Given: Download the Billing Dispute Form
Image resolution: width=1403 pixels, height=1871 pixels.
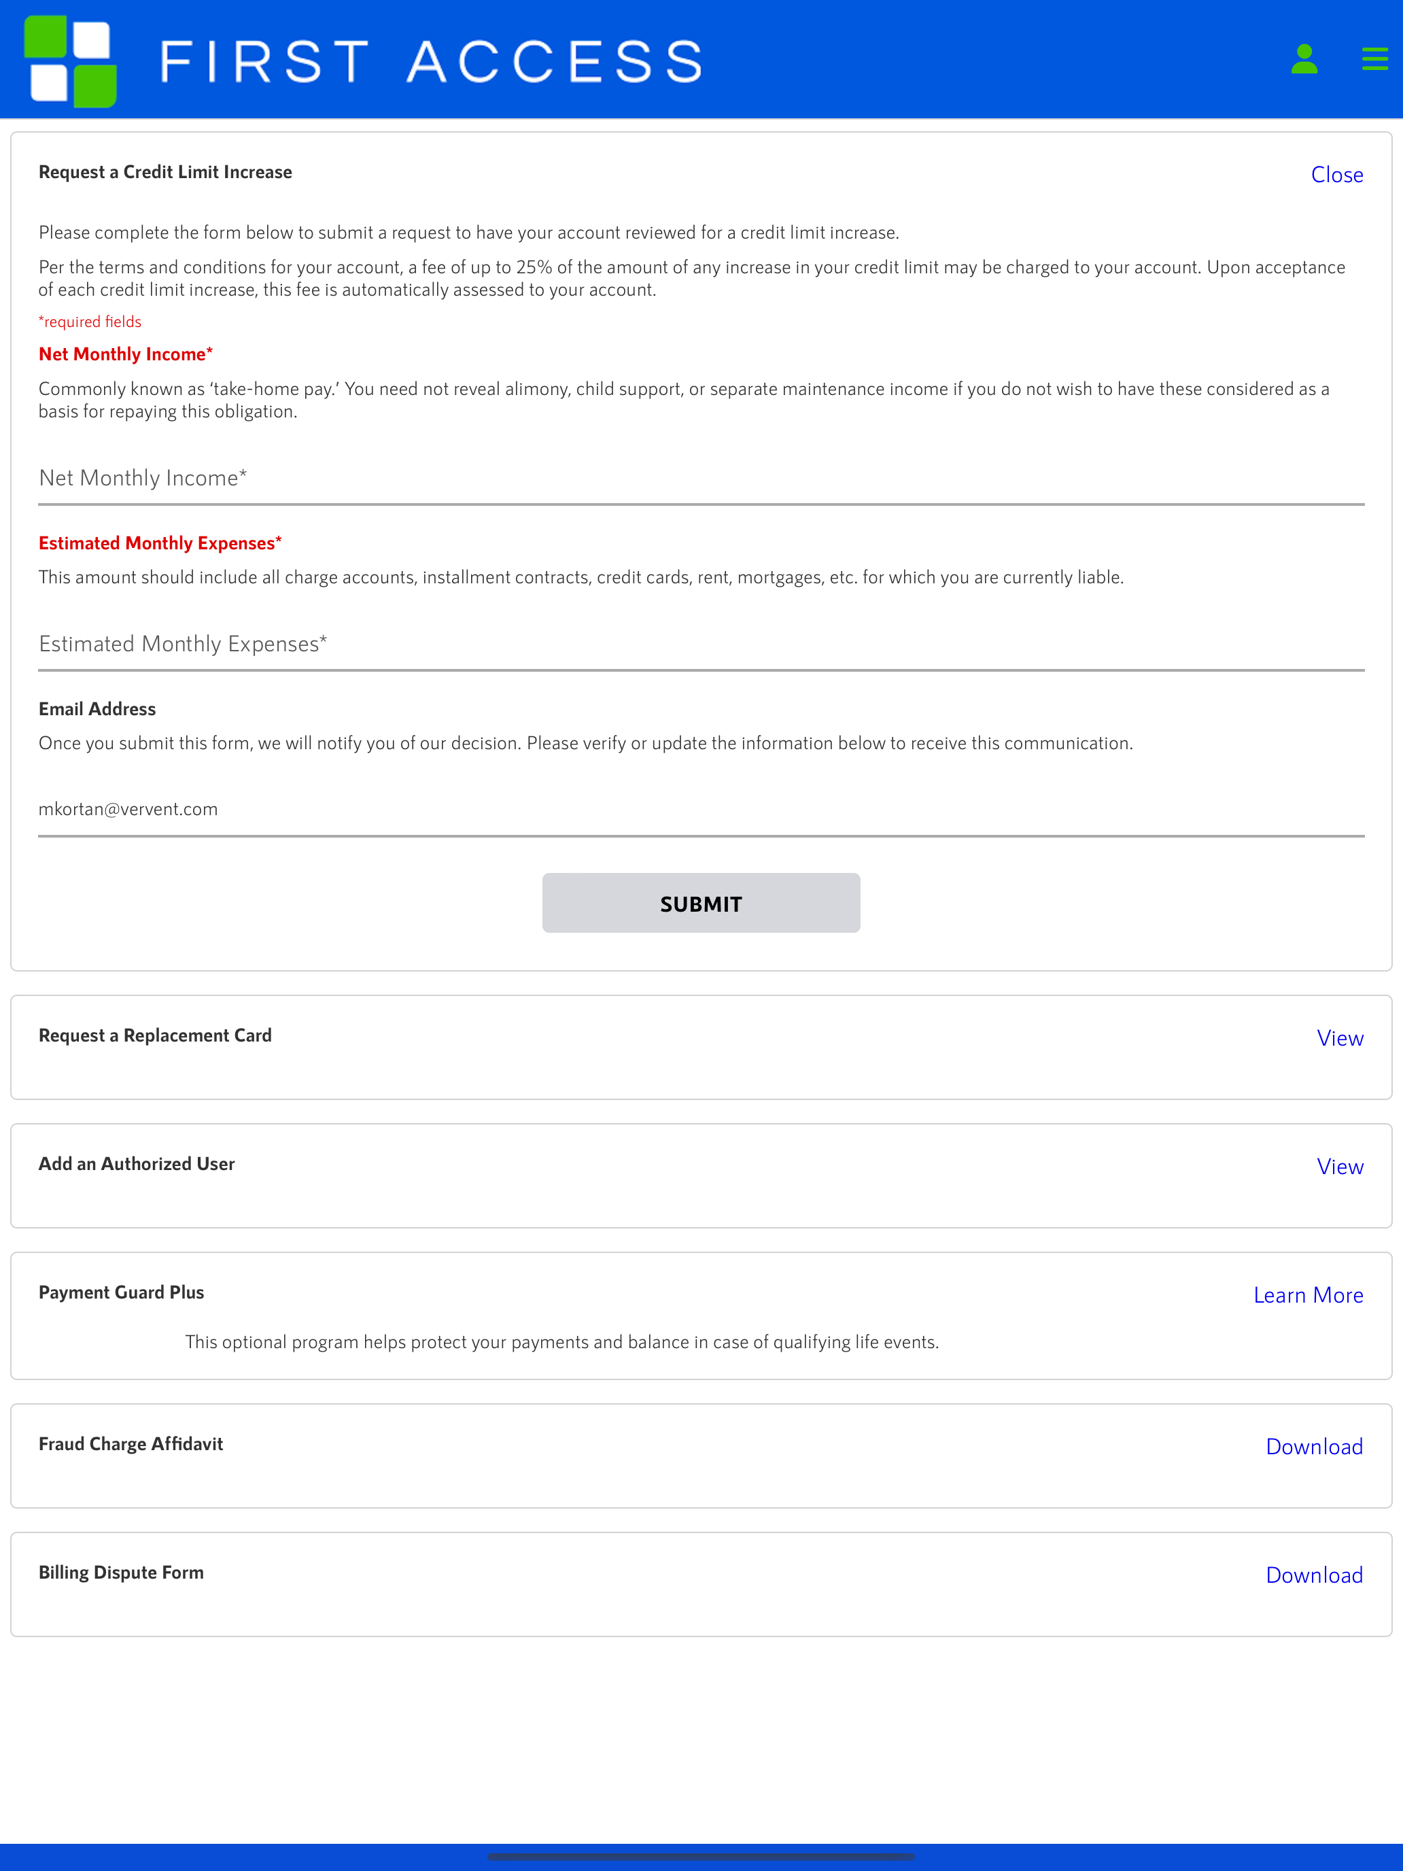Looking at the screenshot, I should (x=1314, y=1575).
